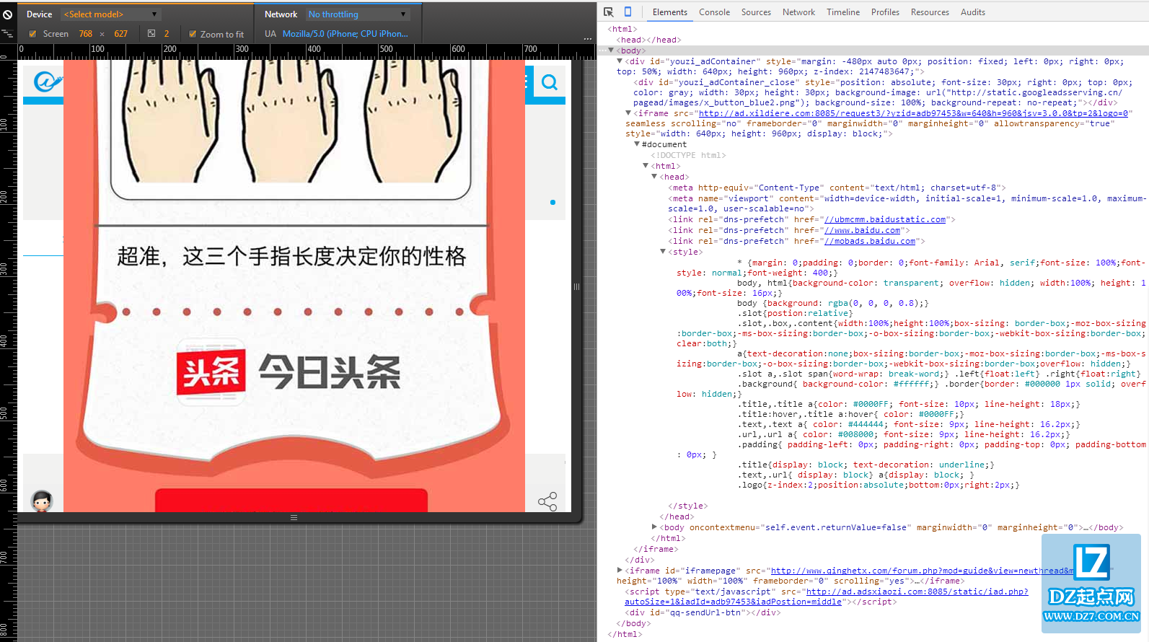Image resolution: width=1149 pixels, height=642 pixels.
Task: Open the www.baidu.com prefetch link
Action: (863, 230)
